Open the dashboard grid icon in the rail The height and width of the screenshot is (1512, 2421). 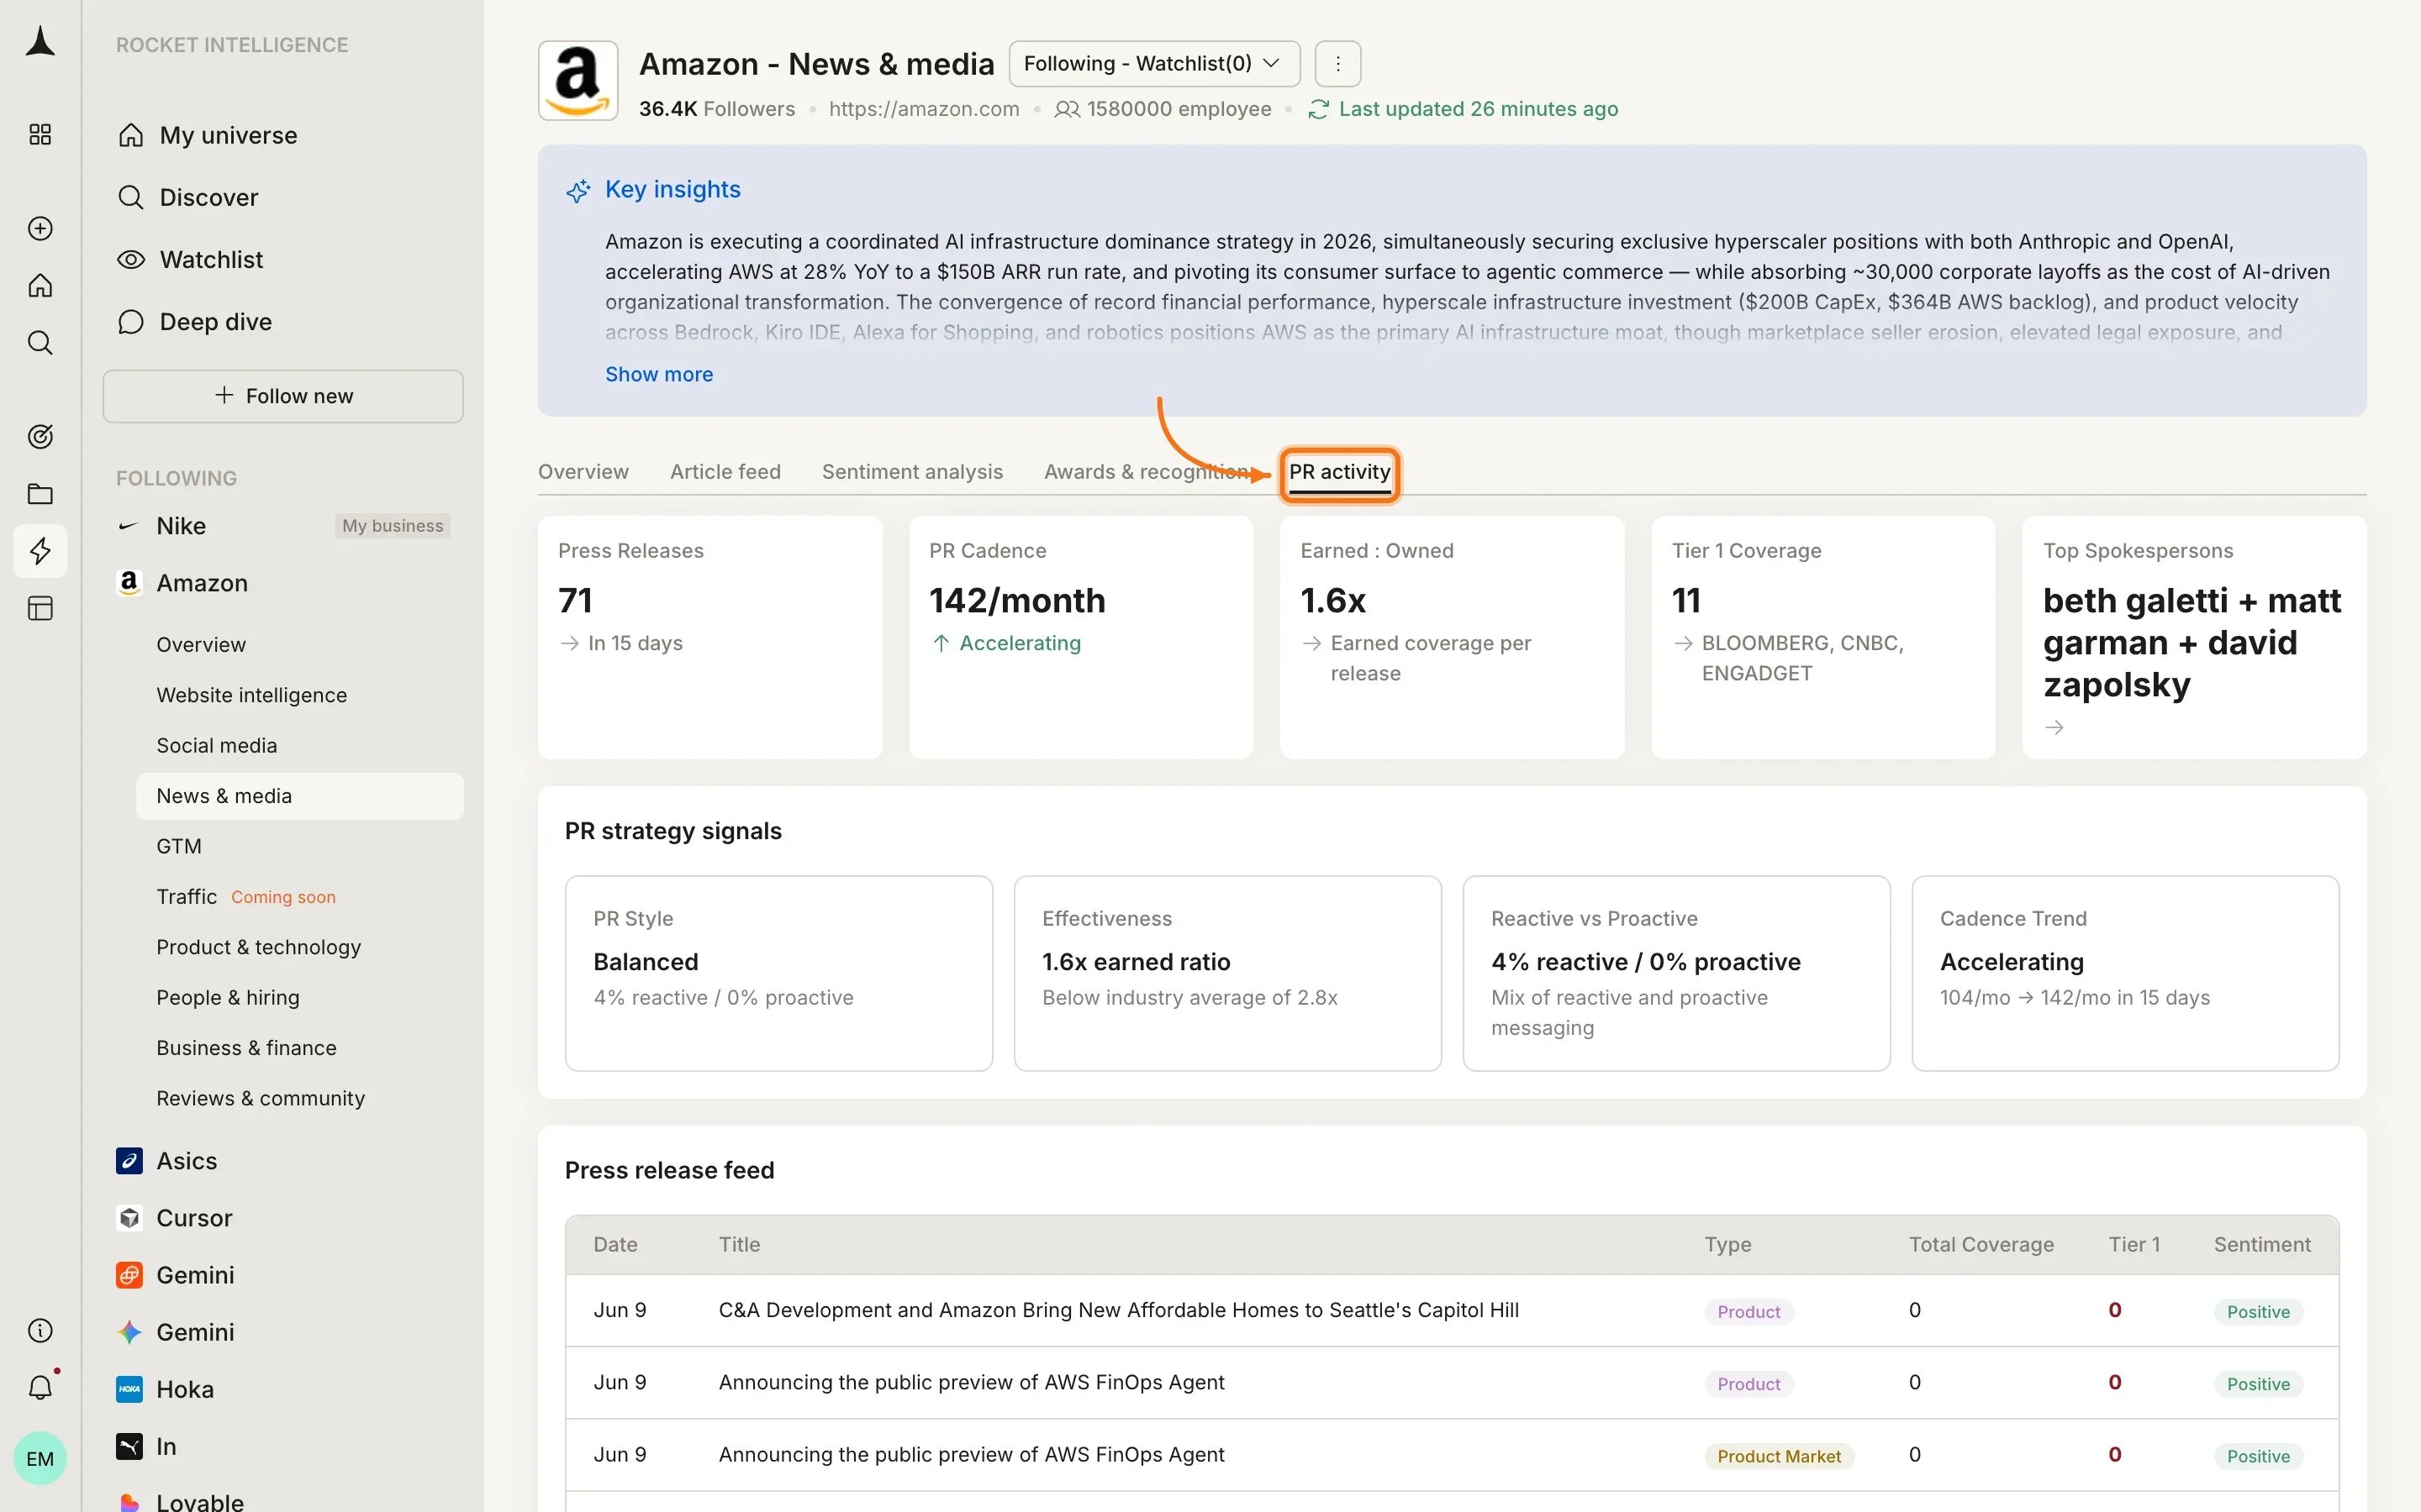pos(40,134)
